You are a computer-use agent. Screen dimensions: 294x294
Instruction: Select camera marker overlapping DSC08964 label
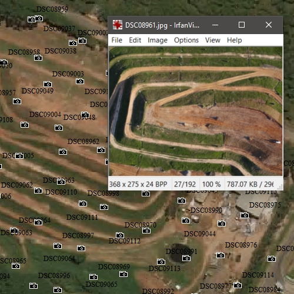click(x=38, y=222)
